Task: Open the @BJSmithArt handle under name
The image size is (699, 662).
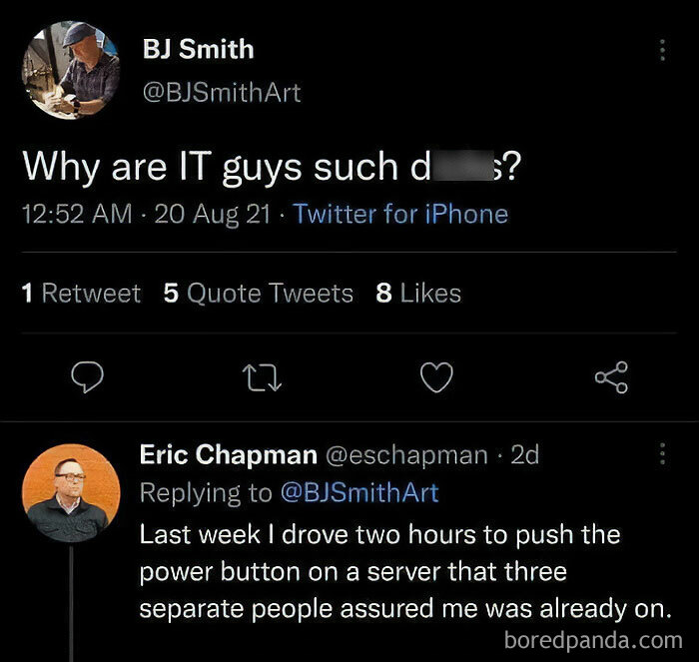Action: click(221, 93)
